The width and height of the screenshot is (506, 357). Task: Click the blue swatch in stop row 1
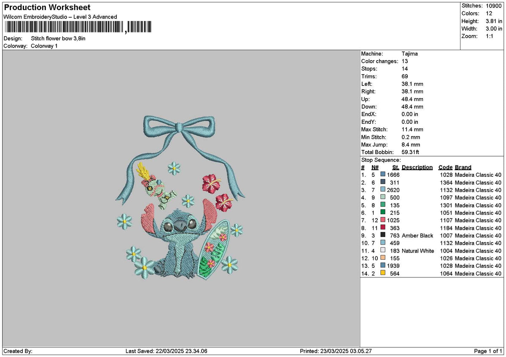coord(383,174)
